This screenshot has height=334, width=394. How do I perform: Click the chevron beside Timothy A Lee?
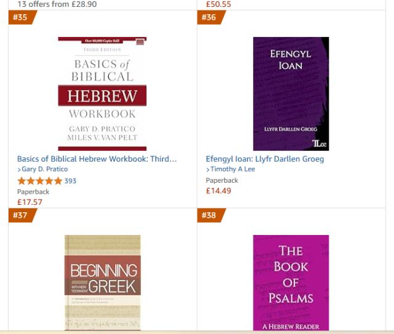207,169
